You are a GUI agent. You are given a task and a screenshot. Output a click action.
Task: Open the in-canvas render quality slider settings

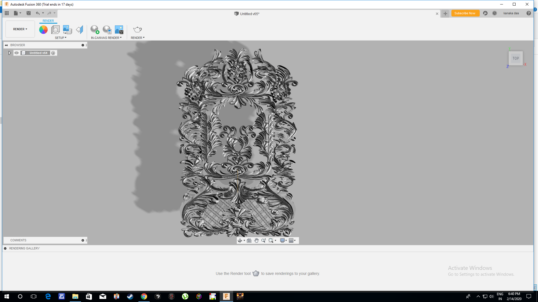(107, 29)
